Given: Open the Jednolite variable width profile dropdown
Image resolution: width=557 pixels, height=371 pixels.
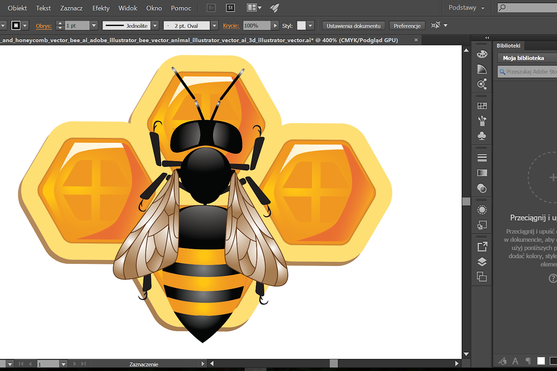Looking at the screenshot, I should coord(155,26).
